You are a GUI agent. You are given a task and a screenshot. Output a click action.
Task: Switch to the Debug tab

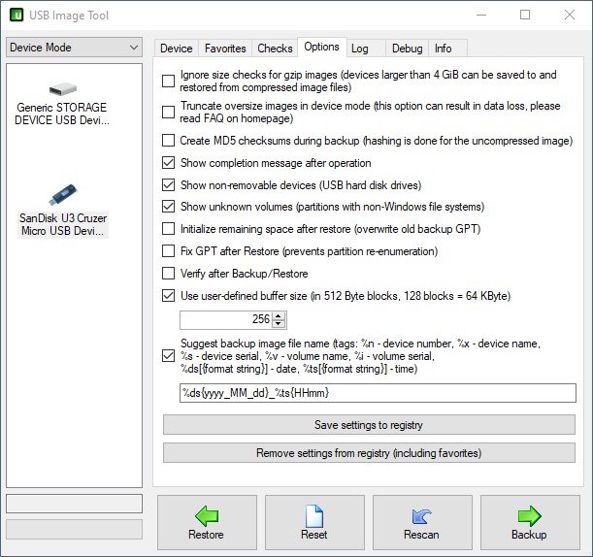[x=408, y=49]
